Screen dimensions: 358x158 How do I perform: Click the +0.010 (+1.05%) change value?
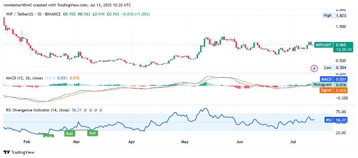pos(136,14)
